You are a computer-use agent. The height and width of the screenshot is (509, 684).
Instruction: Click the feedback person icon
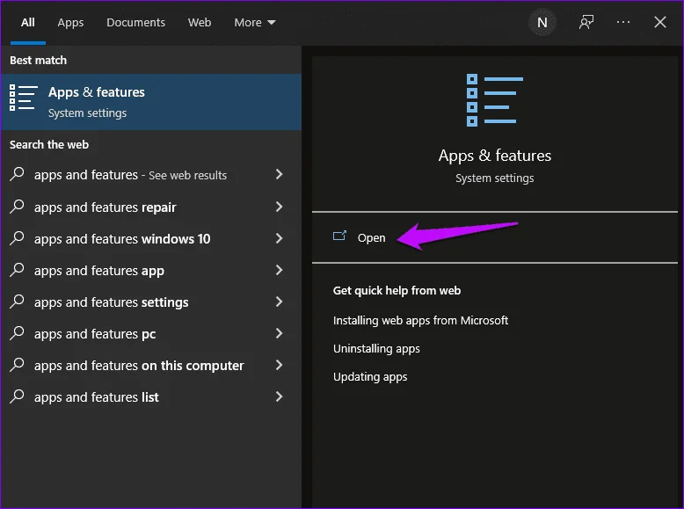(586, 22)
